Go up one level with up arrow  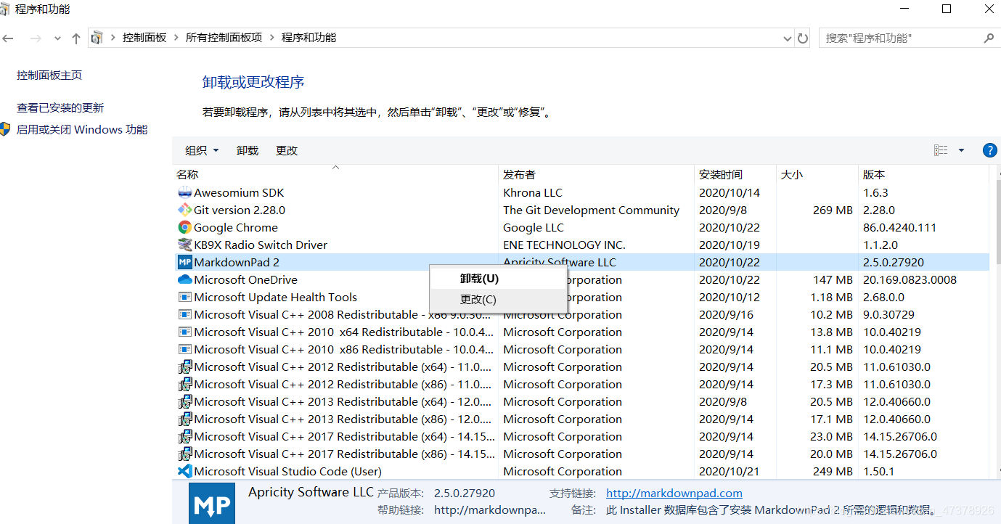coord(76,38)
